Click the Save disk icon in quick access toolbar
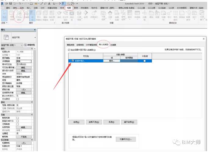 (x=11, y=4)
